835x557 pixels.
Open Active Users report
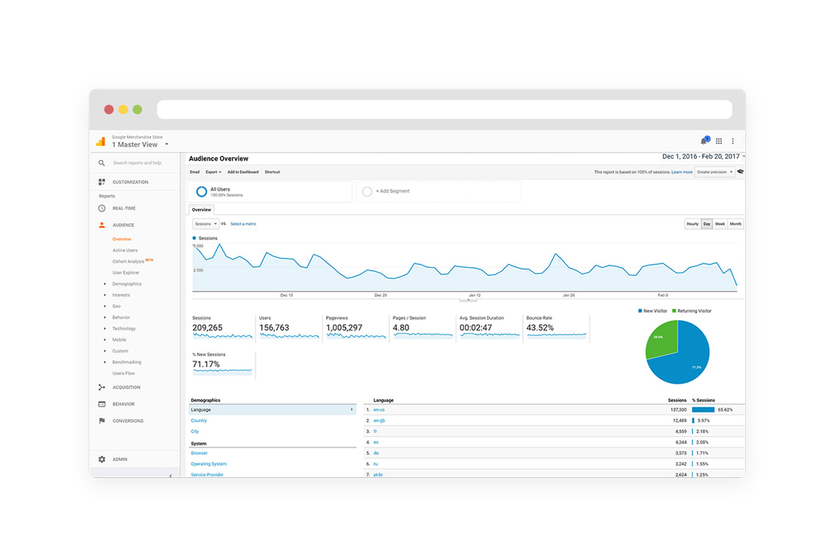[125, 250]
